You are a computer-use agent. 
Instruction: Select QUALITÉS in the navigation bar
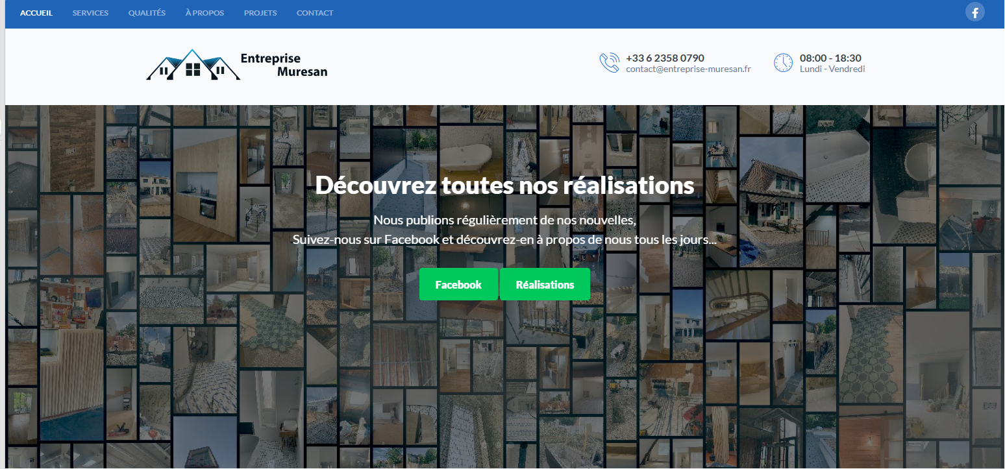tap(147, 13)
